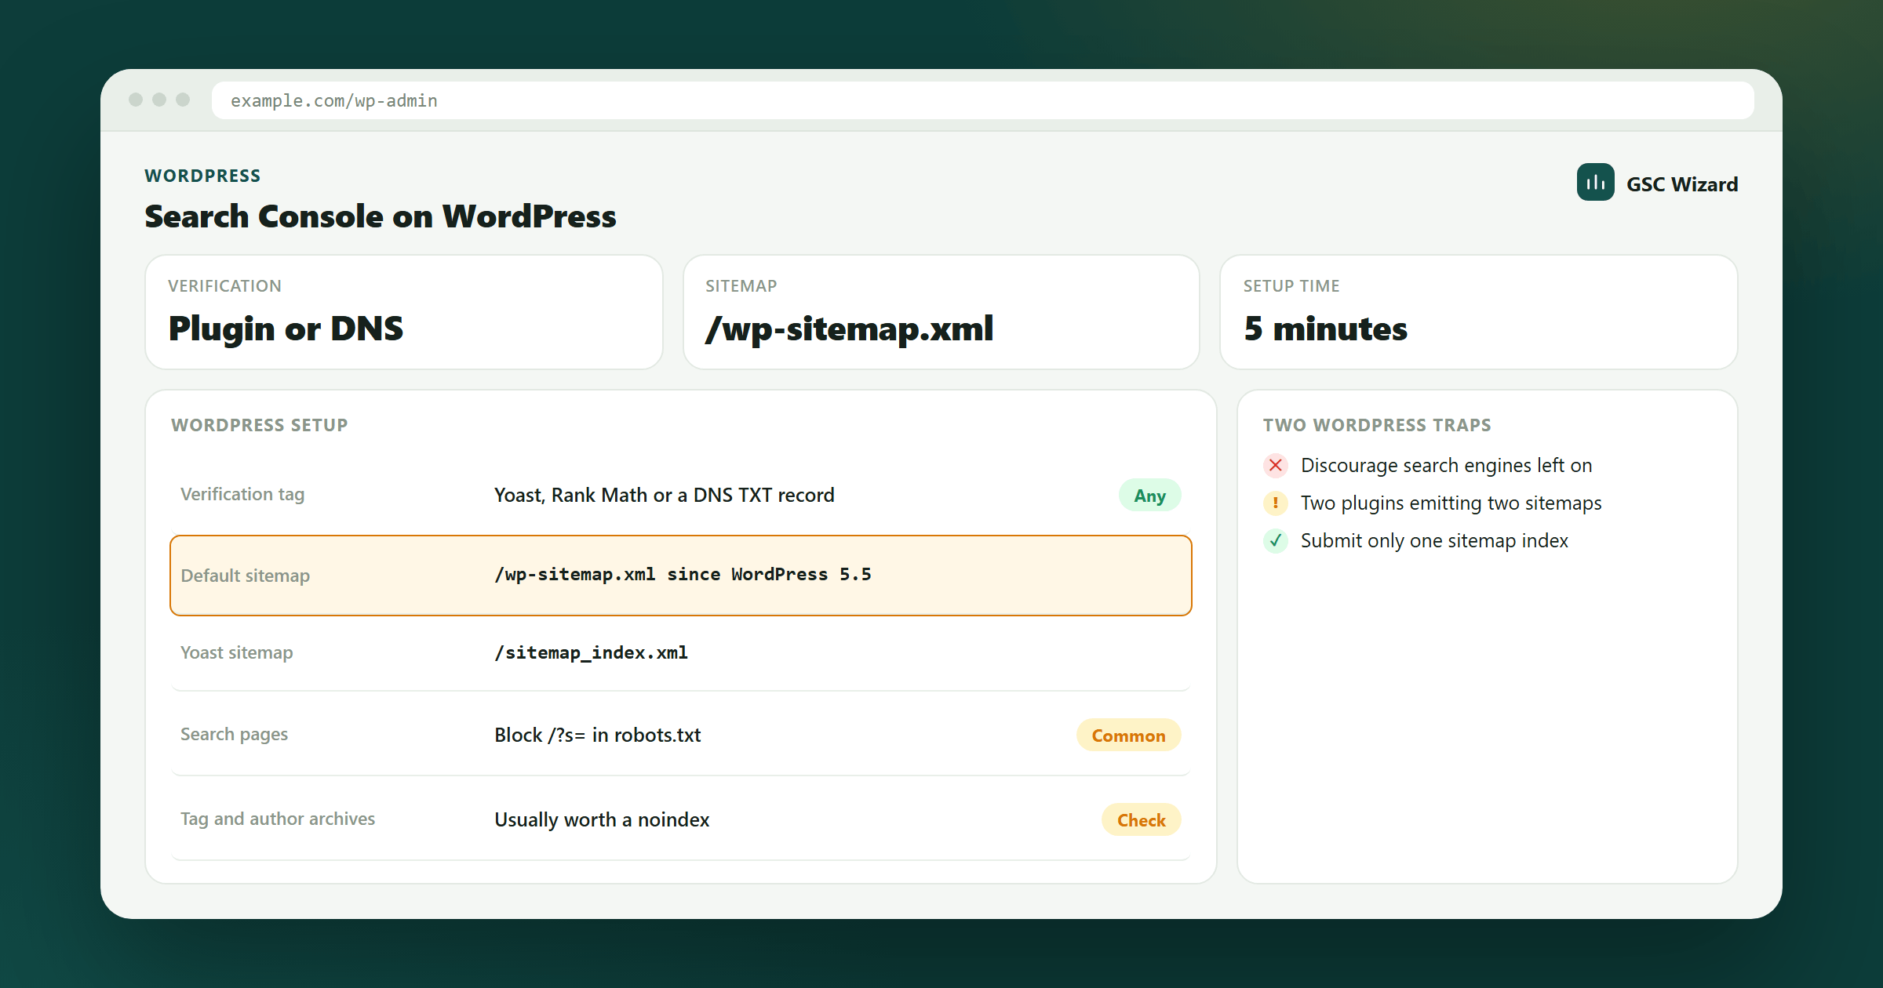Click the Search pages row label
Viewport: 1883px width, 988px height.
point(234,734)
